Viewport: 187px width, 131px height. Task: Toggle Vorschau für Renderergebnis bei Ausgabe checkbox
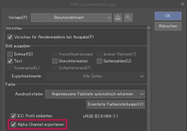pyautogui.click(x=10, y=37)
